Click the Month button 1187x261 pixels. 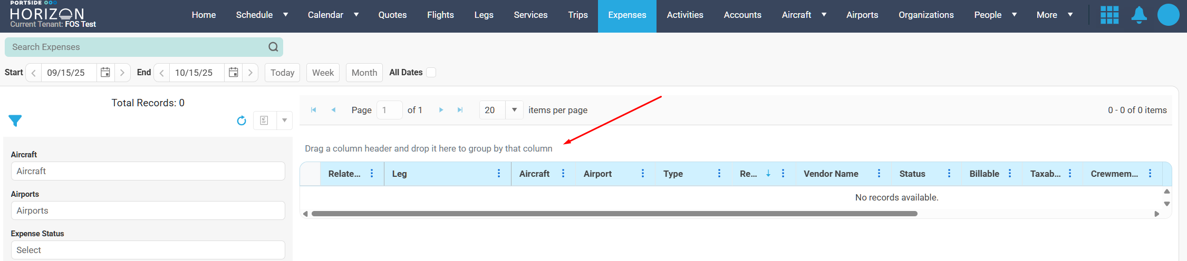(x=364, y=73)
